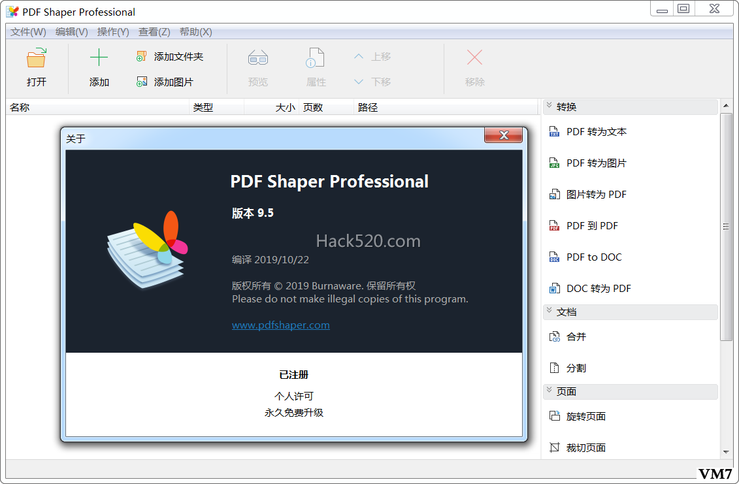
Task: Minimize the PDF Shaper main window
Action: pyautogui.click(x=662, y=8)
